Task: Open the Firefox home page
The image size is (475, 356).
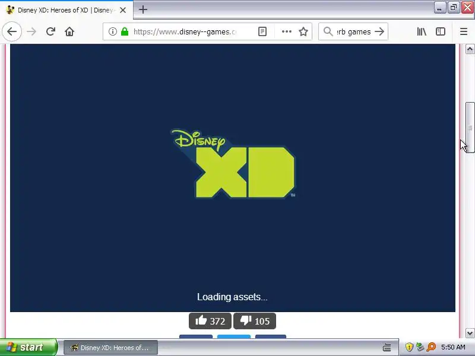Action: click(69, 31)
